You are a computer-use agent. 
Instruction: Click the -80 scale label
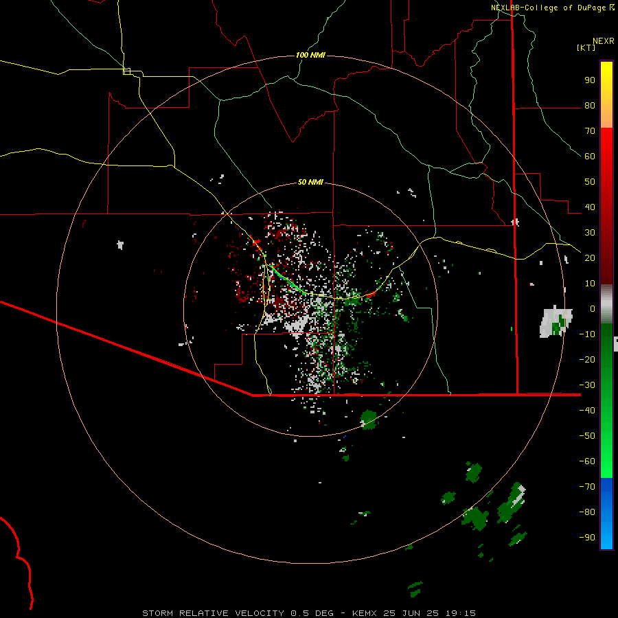[x=587, y=512]
